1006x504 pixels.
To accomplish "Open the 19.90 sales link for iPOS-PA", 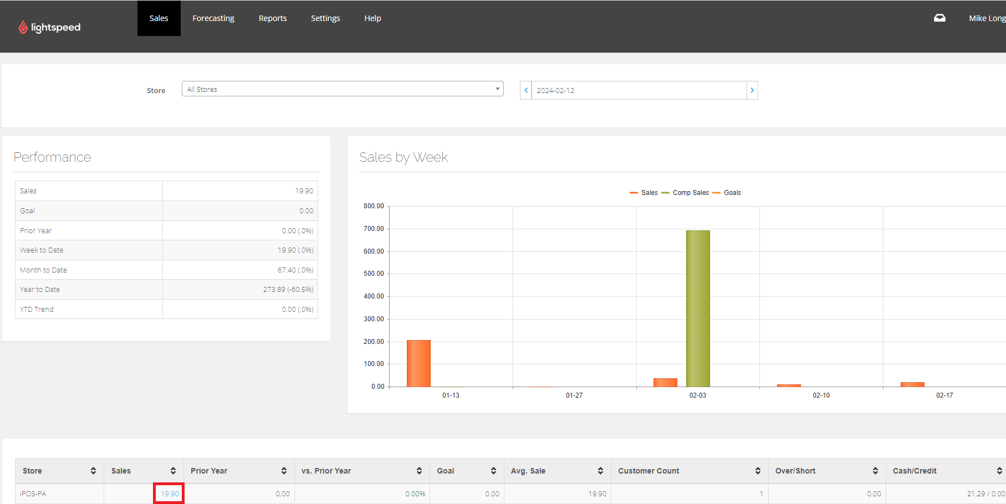I will [168, 493].
